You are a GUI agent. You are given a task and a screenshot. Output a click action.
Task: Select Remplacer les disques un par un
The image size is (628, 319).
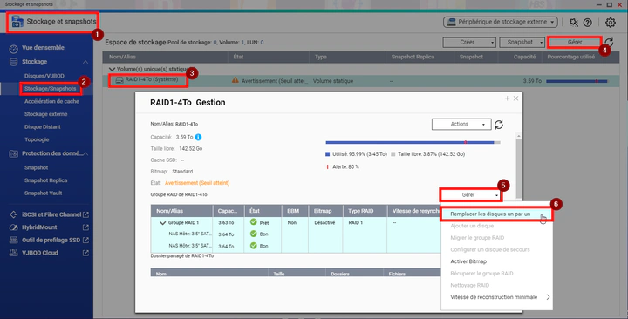(x=496, y=214)
